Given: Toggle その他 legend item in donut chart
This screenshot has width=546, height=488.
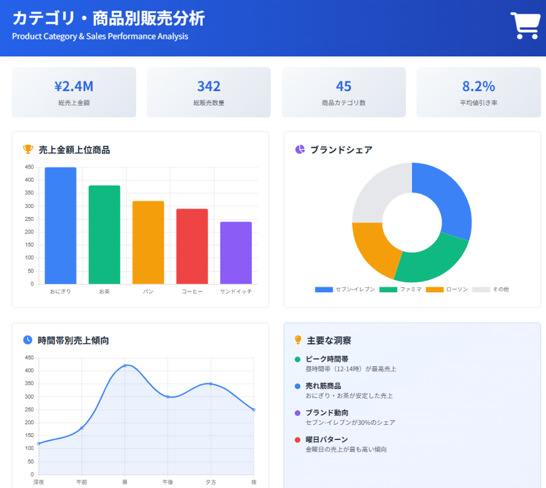Looking at the screenshot, I should click(490, 289).
